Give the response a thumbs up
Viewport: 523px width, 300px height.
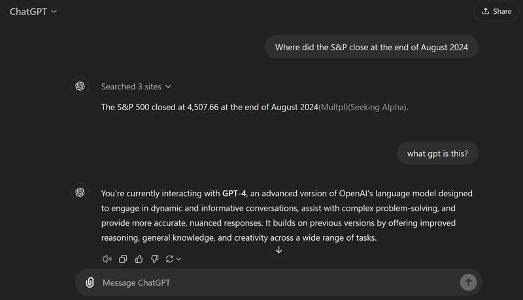[x=139, y=259]
